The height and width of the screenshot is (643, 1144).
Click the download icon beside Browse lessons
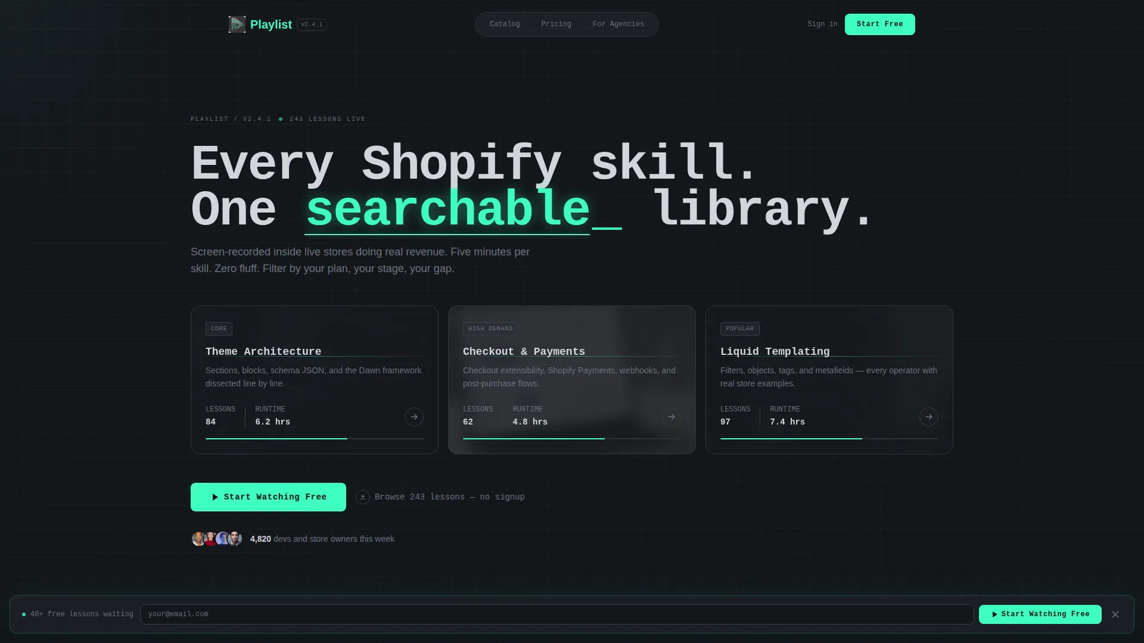coord(363,497)
